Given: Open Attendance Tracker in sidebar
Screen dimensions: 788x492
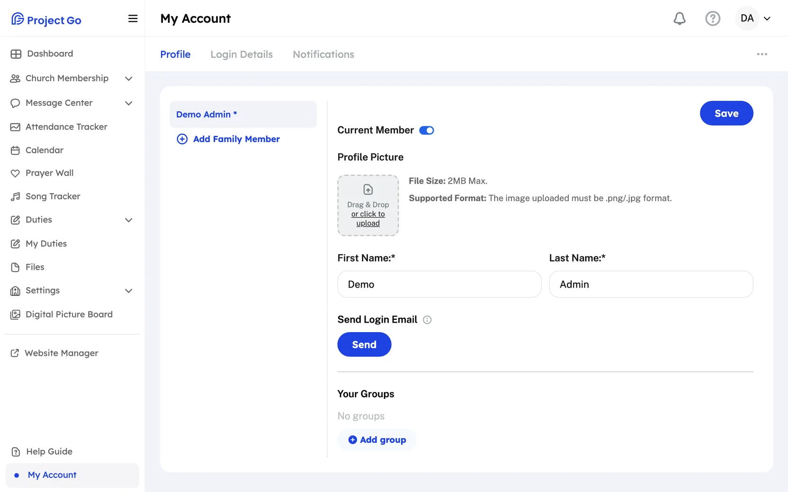Looking at the screenshot, I should tap(59, 127).
